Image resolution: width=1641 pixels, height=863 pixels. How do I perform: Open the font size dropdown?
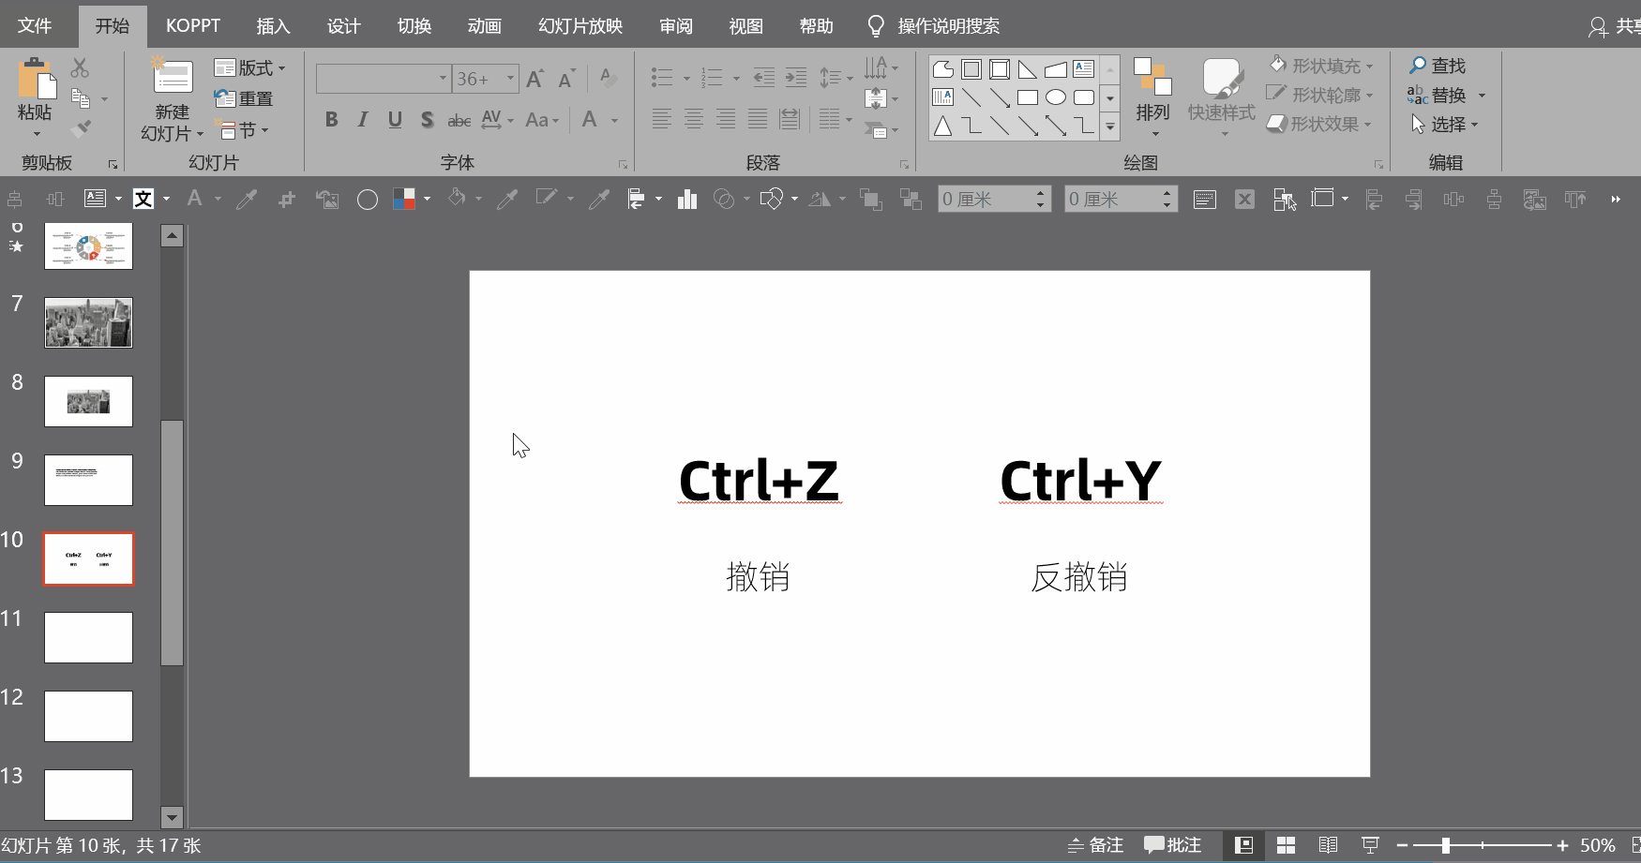[511, 79]
